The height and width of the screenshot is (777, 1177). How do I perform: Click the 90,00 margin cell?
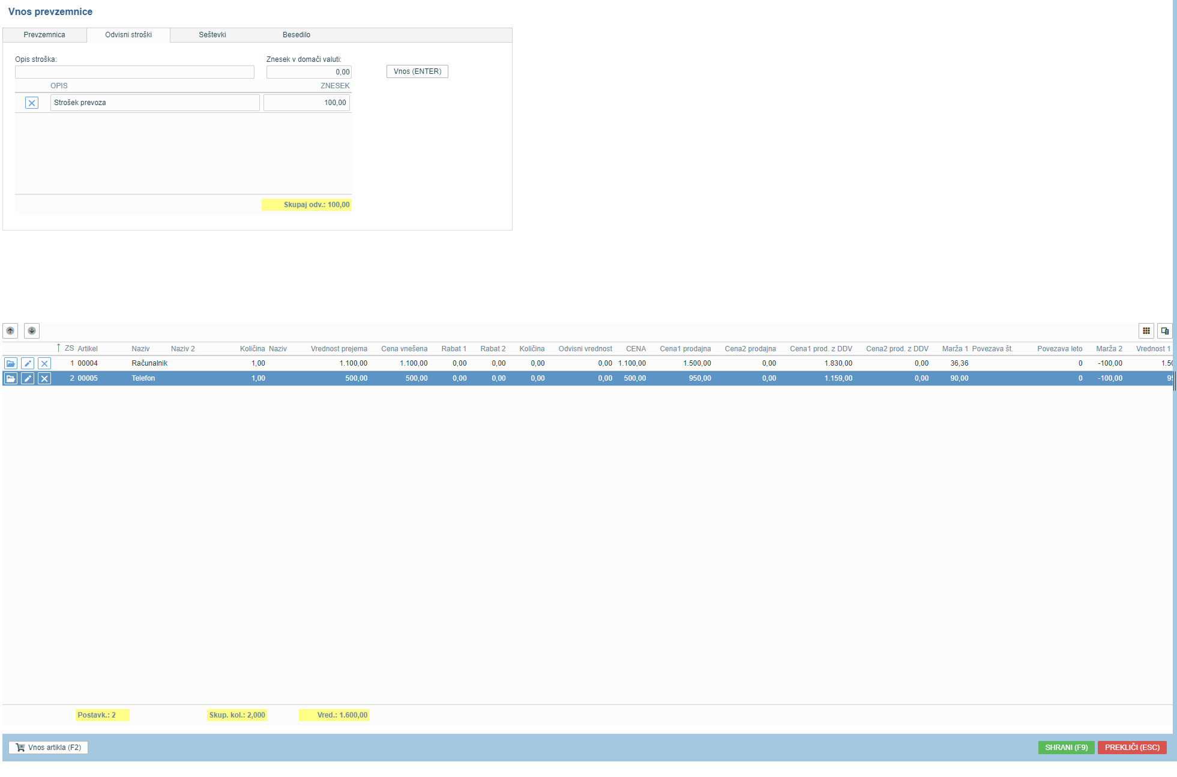[x=959, y=378]
